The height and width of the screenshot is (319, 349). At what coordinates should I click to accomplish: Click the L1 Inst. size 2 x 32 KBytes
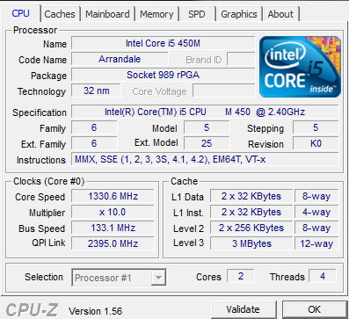point(251,212)
